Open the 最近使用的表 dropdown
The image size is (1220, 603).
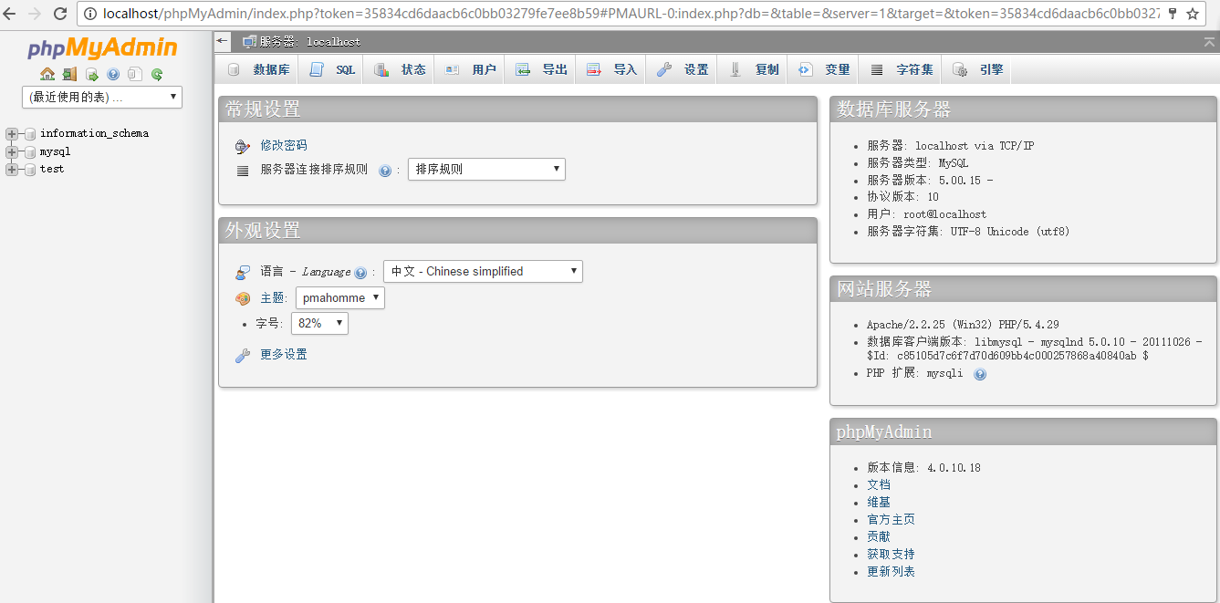tap(102, 97)
